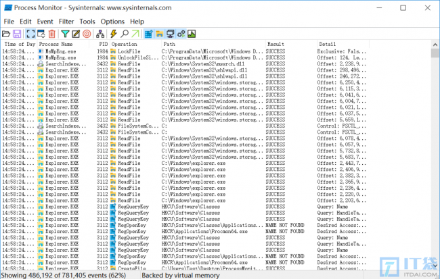The height and width of the screenshot is (279, 440).
Task: Select the MsMpEng.exe UnlockFileSi... row
Action: pyautogui.click(x=185, y=57)
